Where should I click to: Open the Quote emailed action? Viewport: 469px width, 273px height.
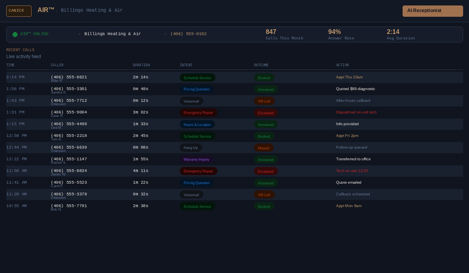(x=349, y=183)
